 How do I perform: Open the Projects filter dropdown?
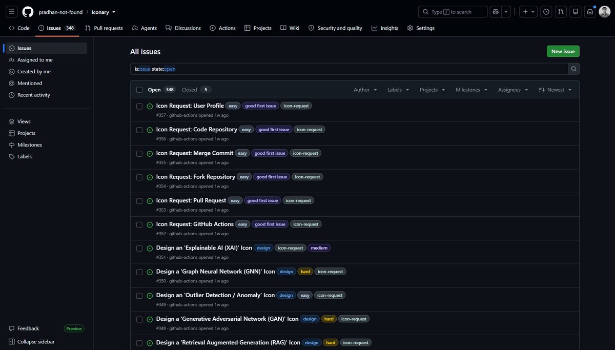(433, 90)
